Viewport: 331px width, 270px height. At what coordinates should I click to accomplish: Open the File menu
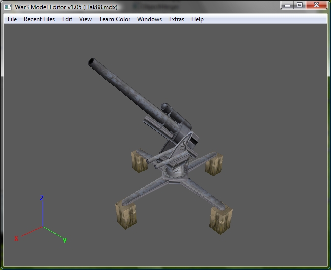coord(12,19)
